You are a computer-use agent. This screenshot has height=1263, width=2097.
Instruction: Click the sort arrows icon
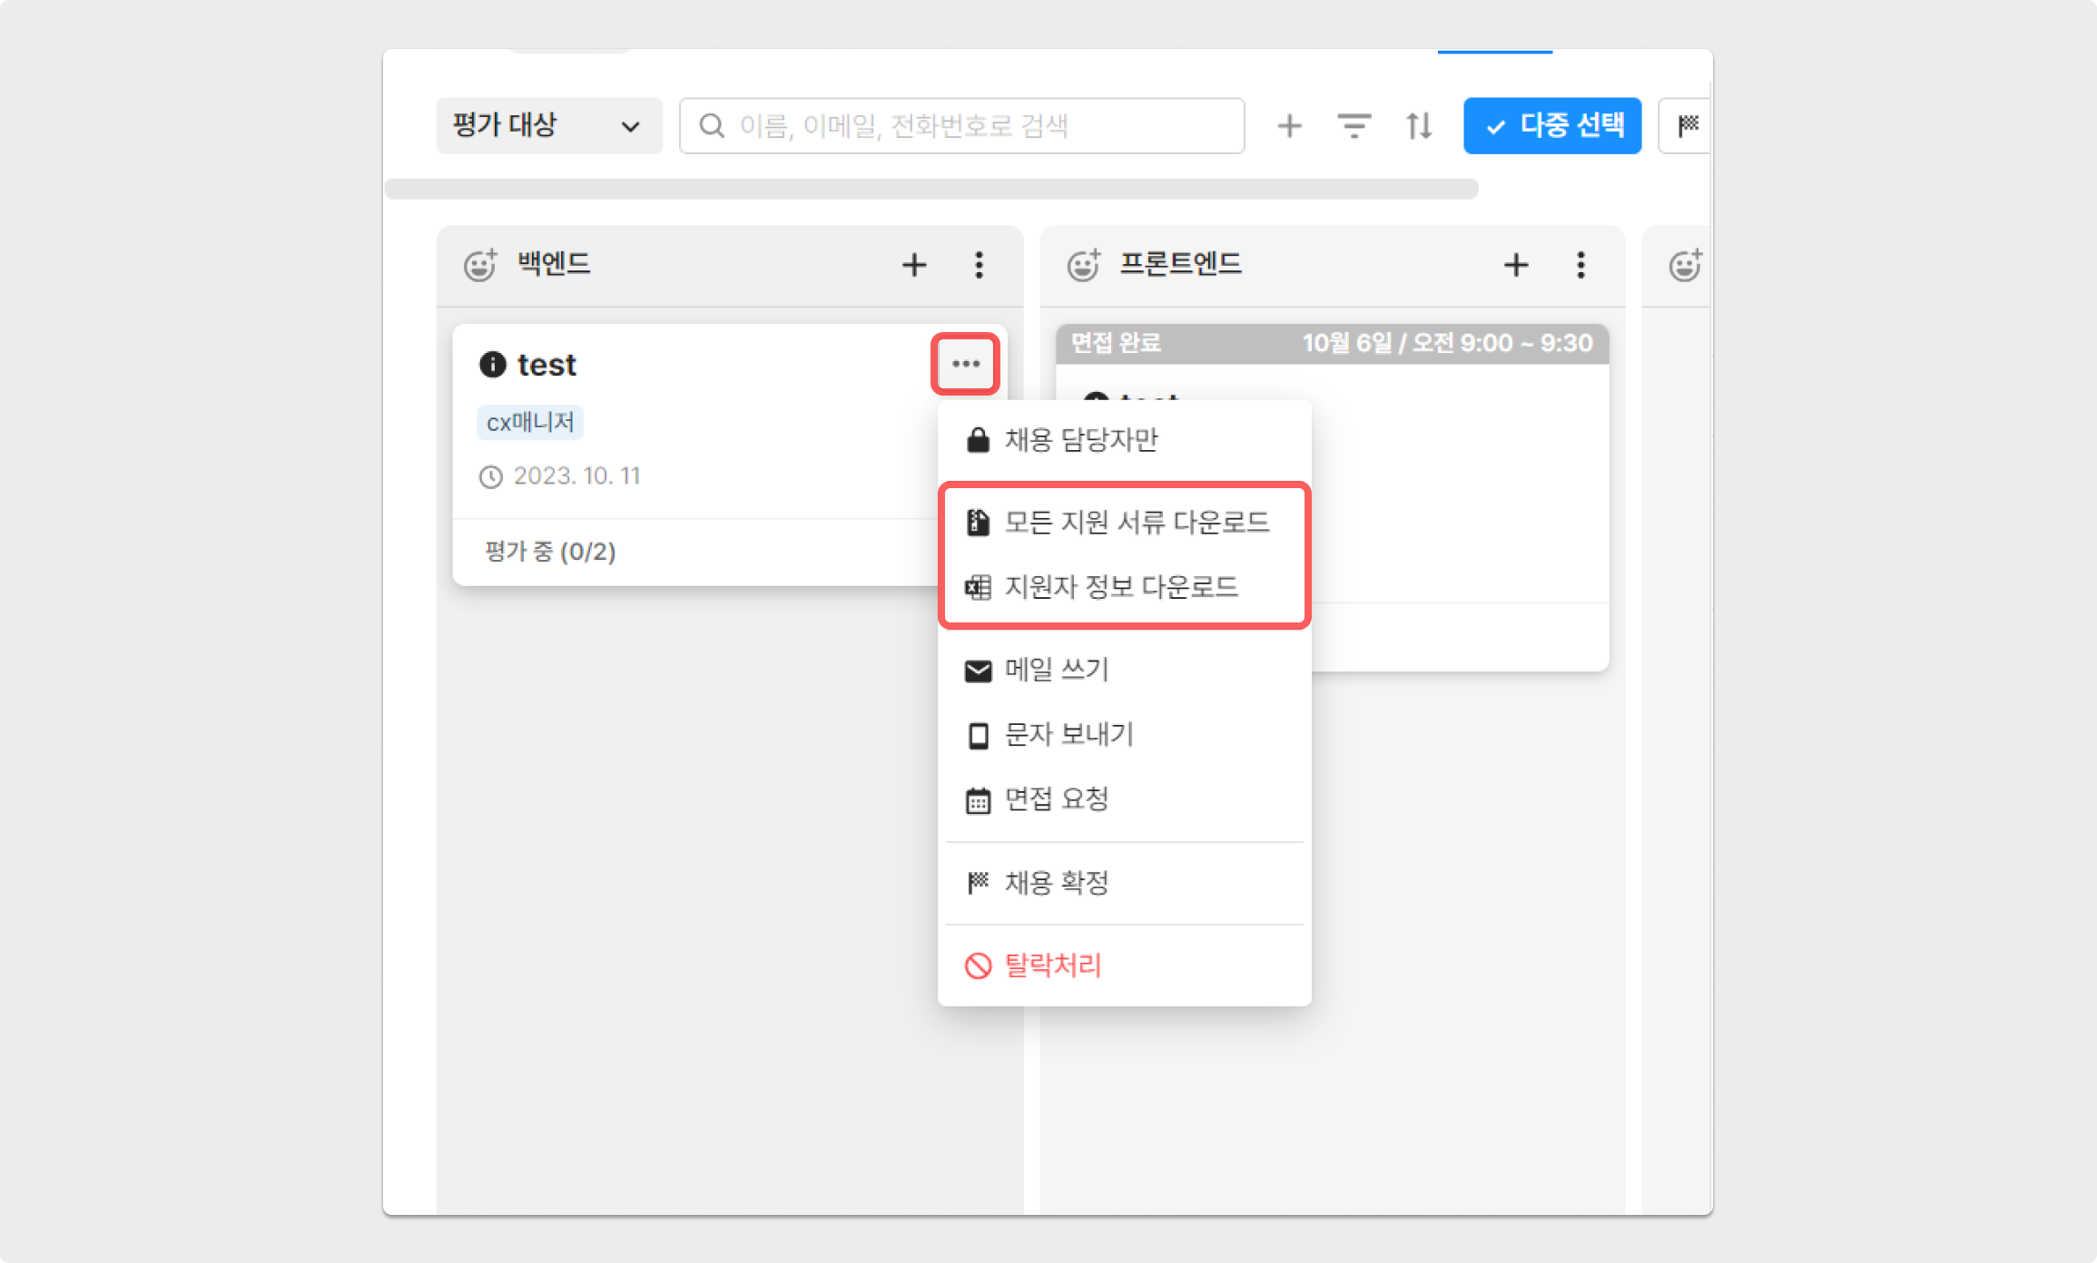pyautogui.click(x=1419, y=125)
